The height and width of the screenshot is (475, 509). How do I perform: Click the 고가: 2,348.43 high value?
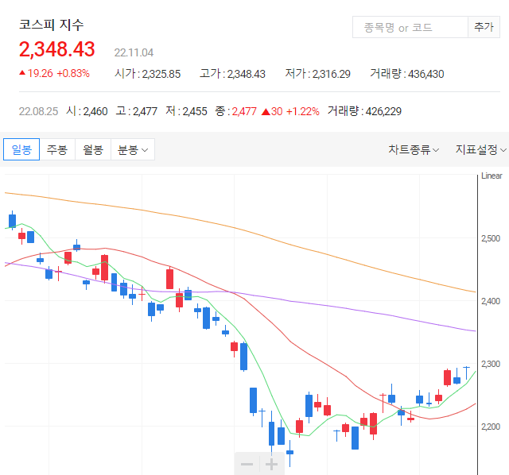tap(232, 74)
